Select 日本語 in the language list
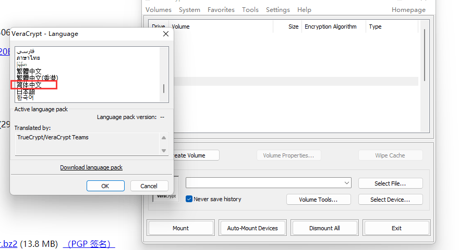 point(26,91)
